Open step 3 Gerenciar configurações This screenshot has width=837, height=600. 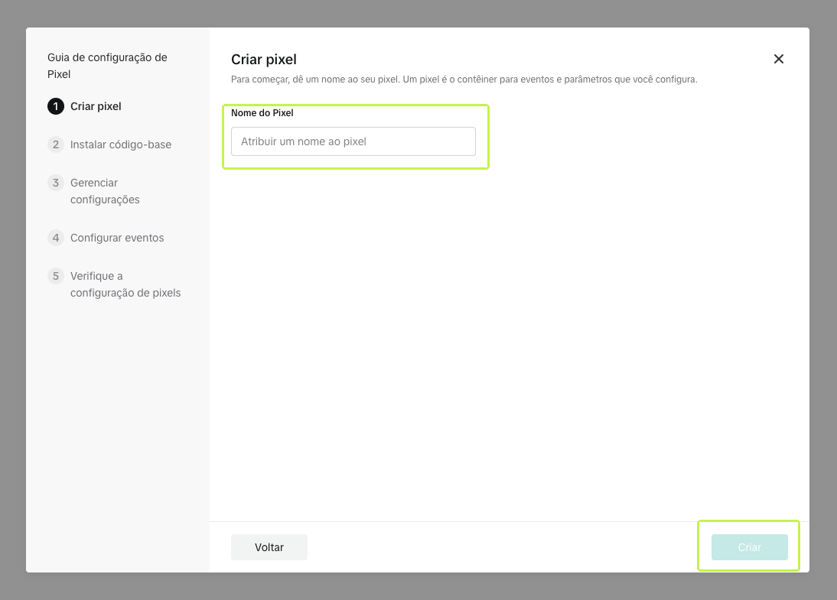tap(94, 191)
